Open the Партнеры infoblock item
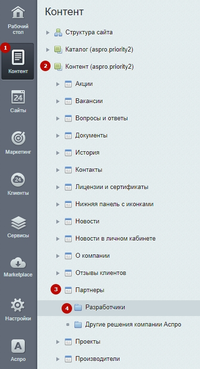 point(90,290)
